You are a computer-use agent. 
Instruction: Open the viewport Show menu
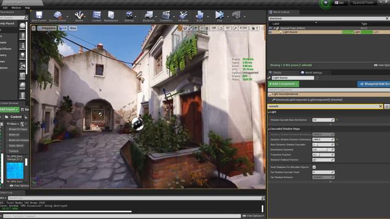coord(73,28)
